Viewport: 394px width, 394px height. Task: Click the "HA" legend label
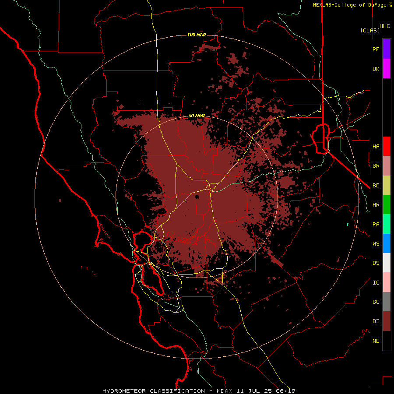(x=376, y=147)
